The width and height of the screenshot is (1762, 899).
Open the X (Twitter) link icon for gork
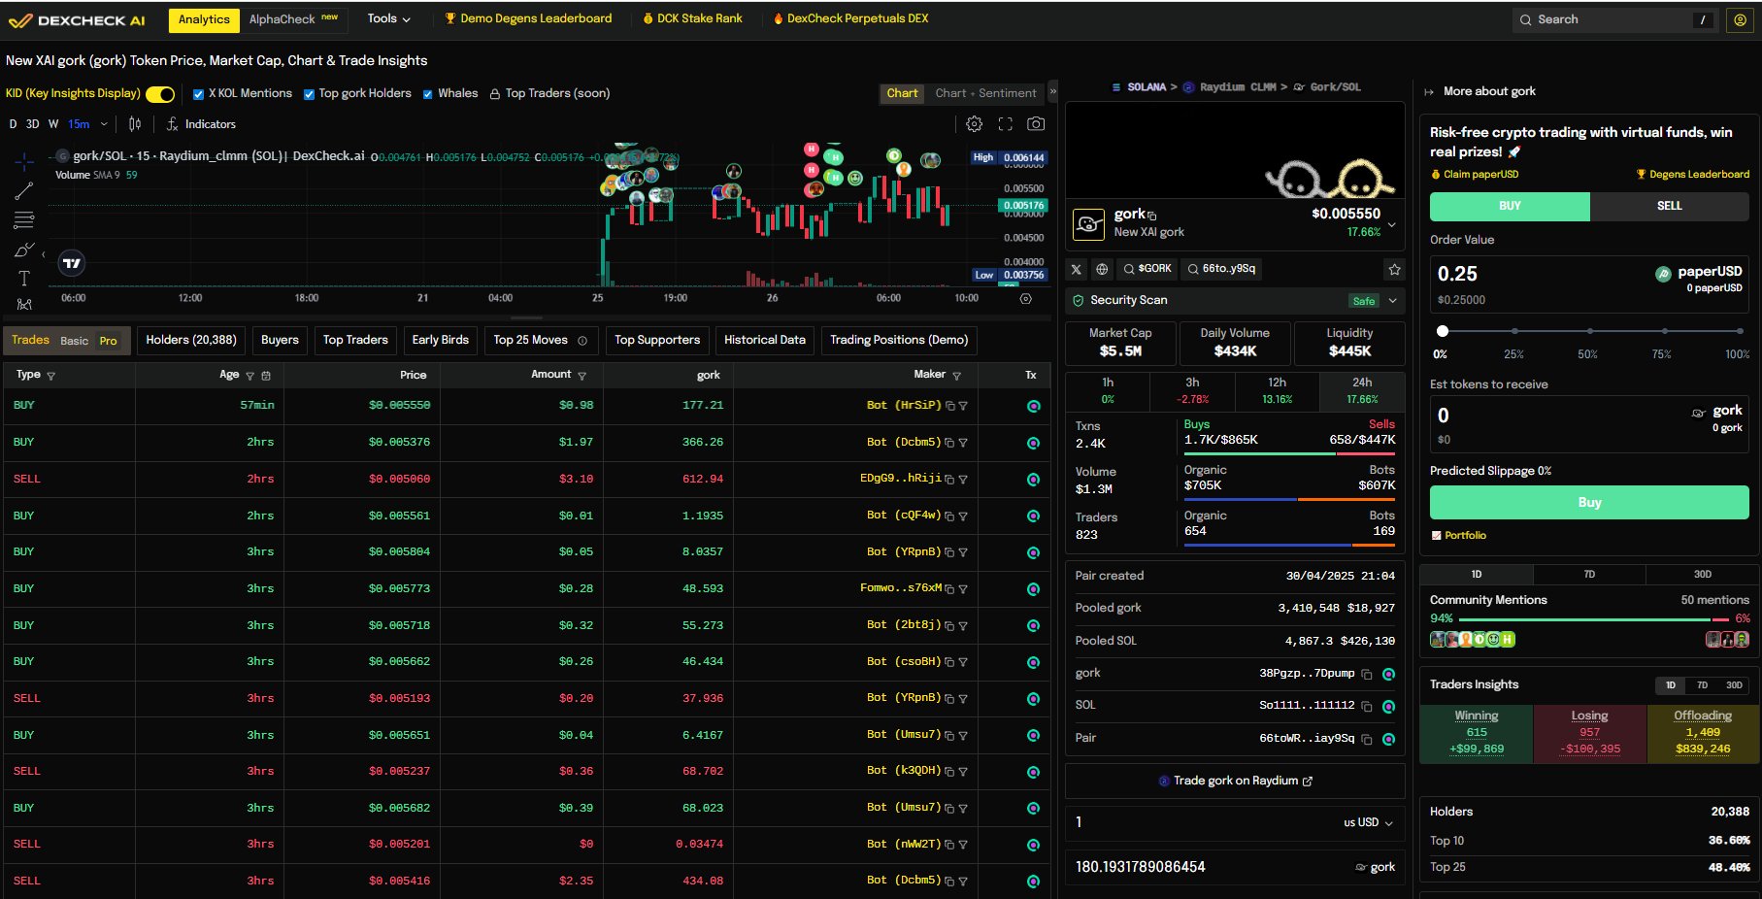(1076, 269)
